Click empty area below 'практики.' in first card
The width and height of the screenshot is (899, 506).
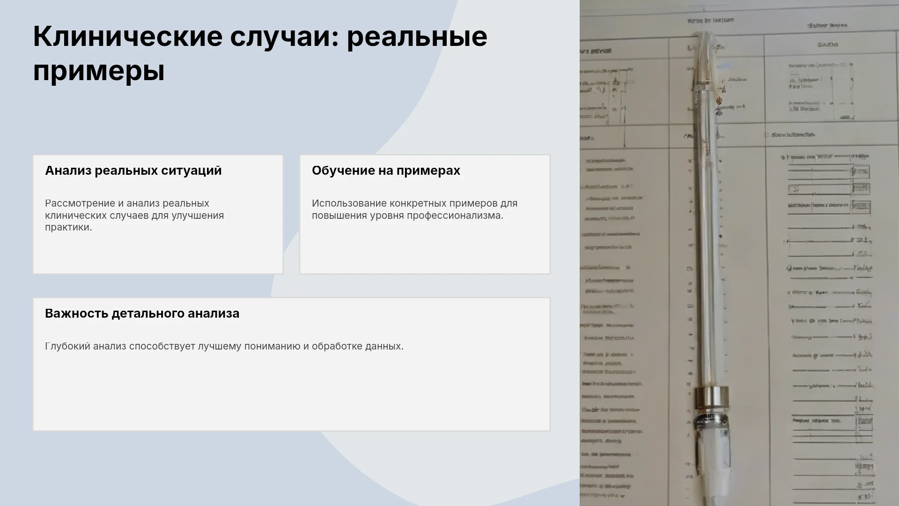158,253
